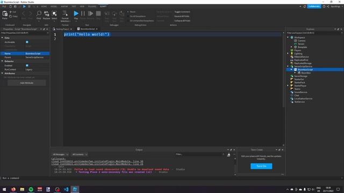Click the Explorer filter workspace field
Viewport: 344px width, 193px height.
(314, 33)
